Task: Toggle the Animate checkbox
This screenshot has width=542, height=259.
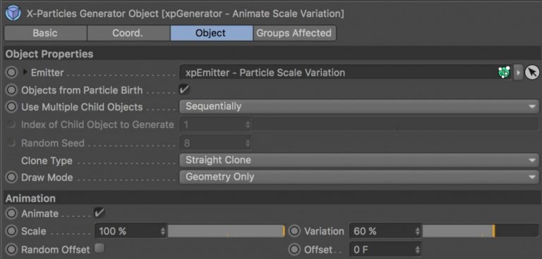Action: point(100,213)
